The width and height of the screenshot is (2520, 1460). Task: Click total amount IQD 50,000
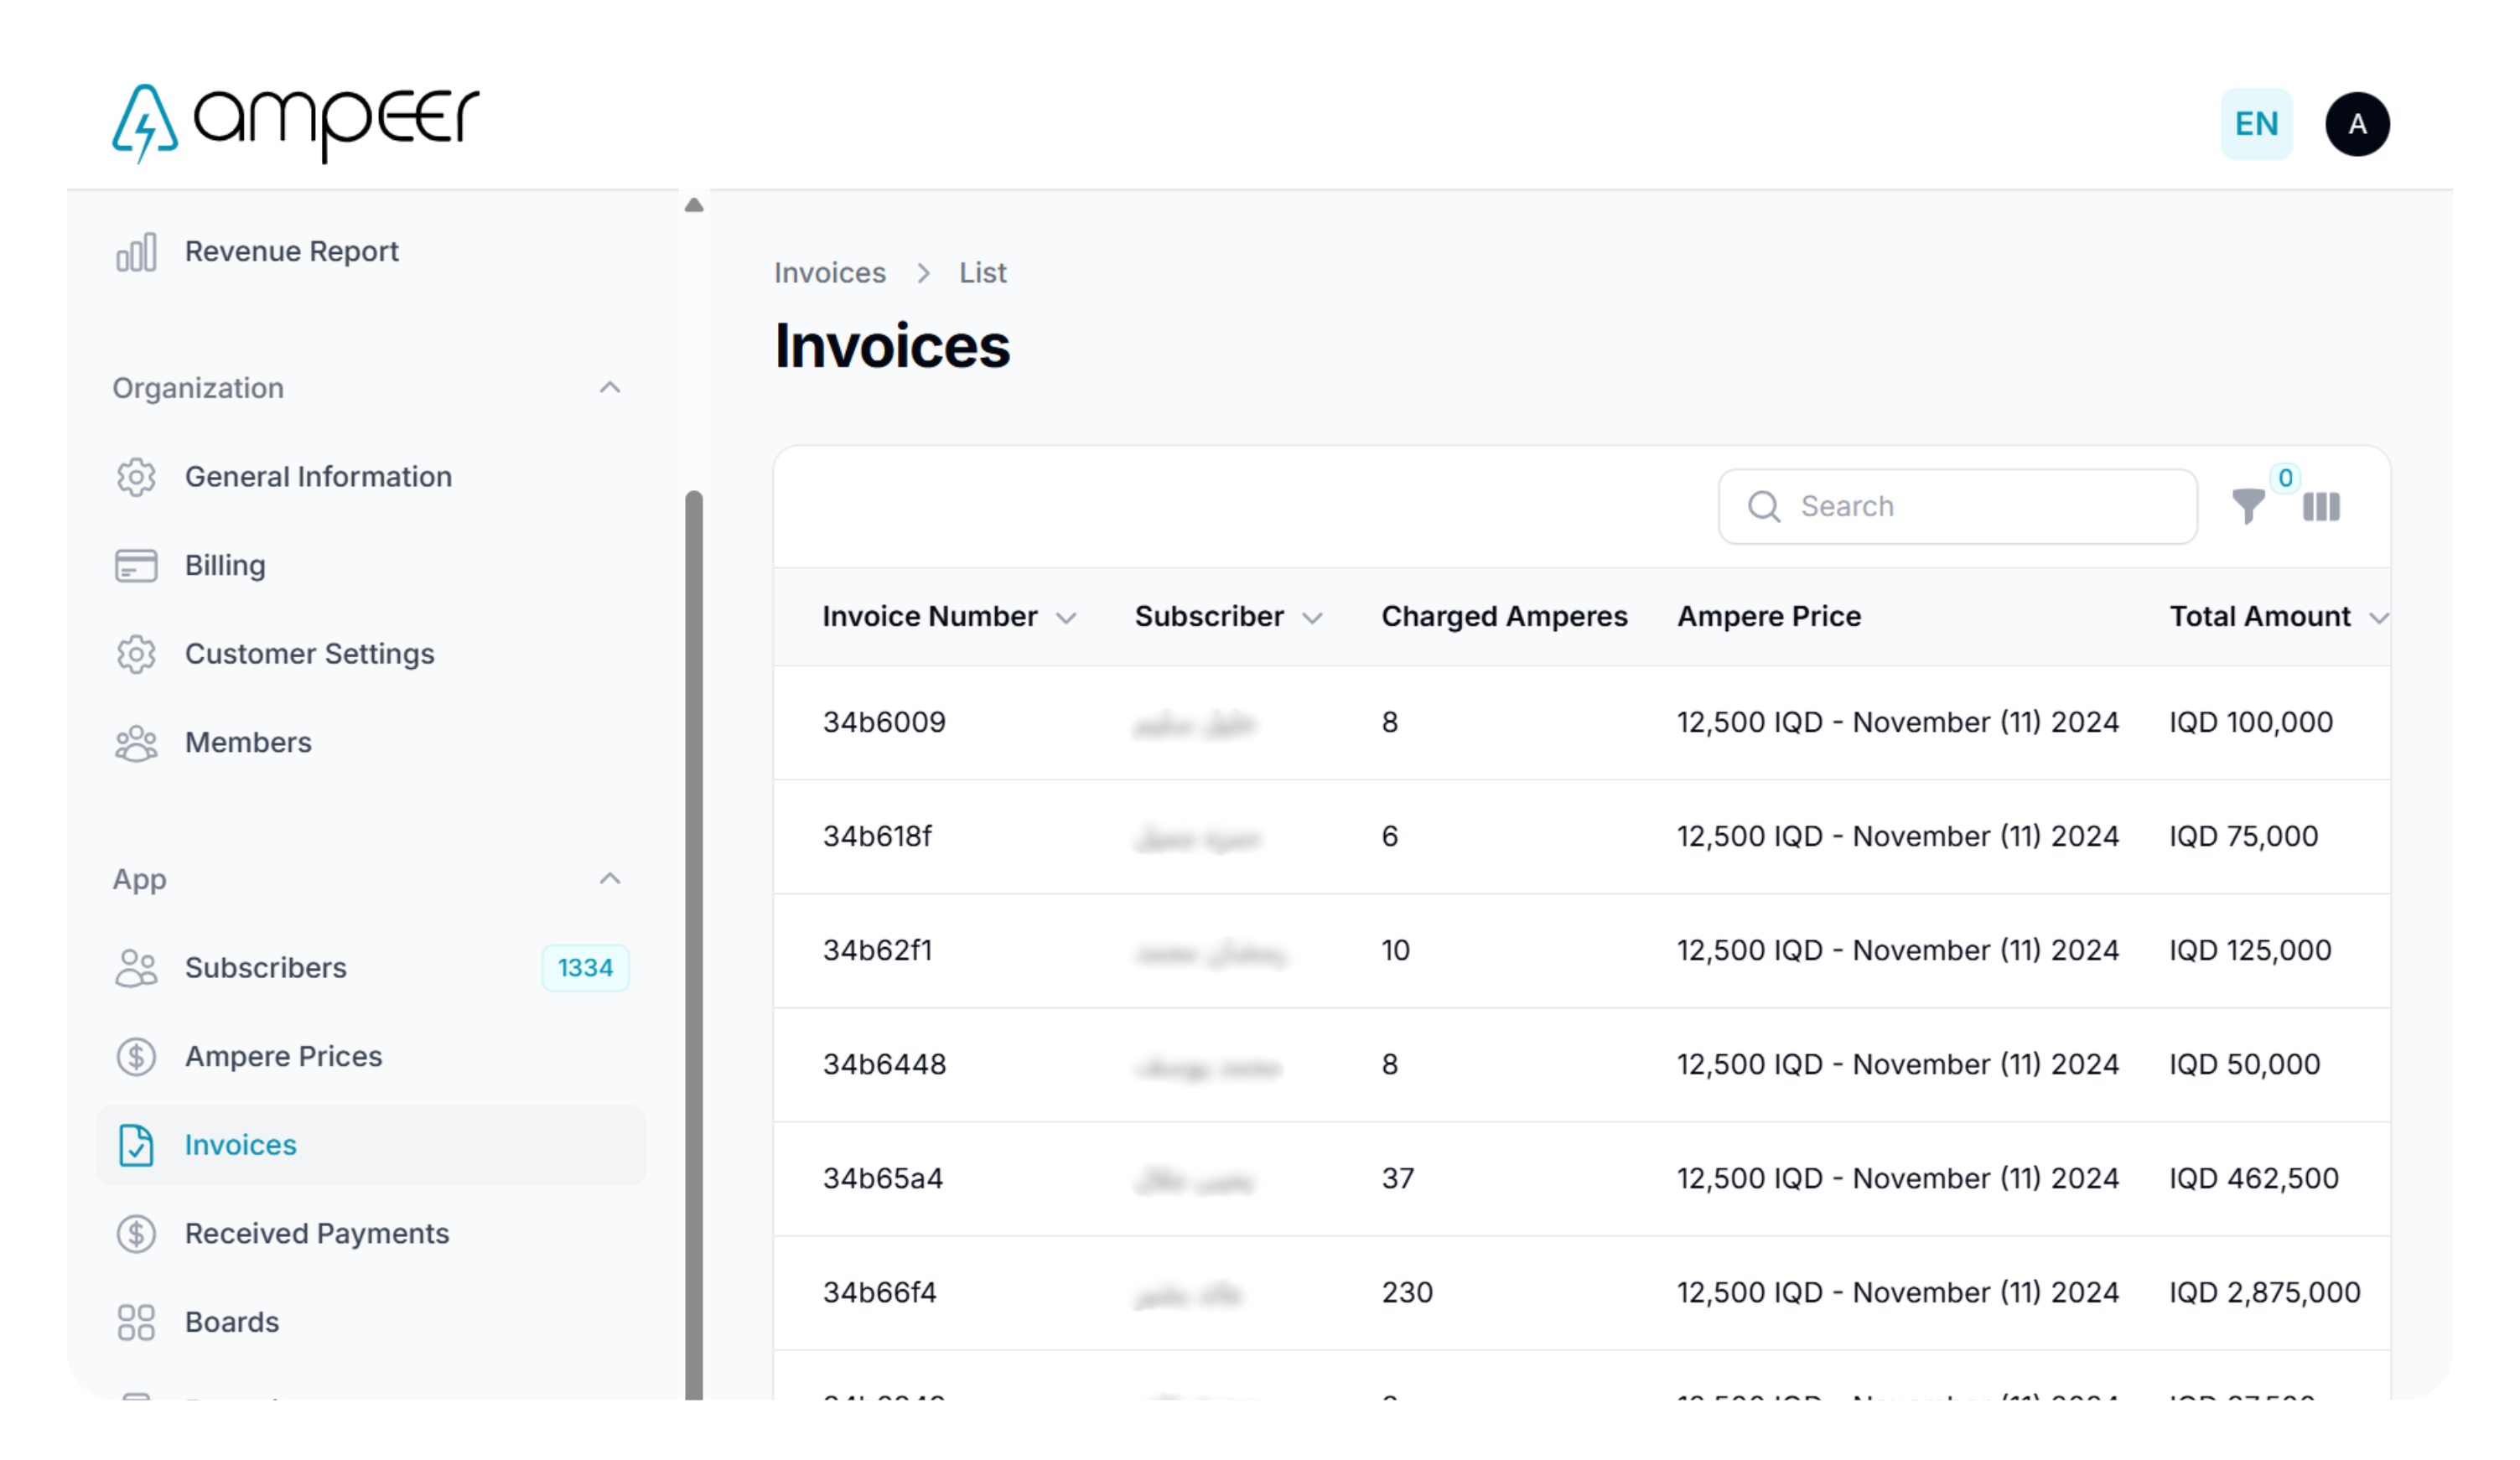[2244, 1064]
